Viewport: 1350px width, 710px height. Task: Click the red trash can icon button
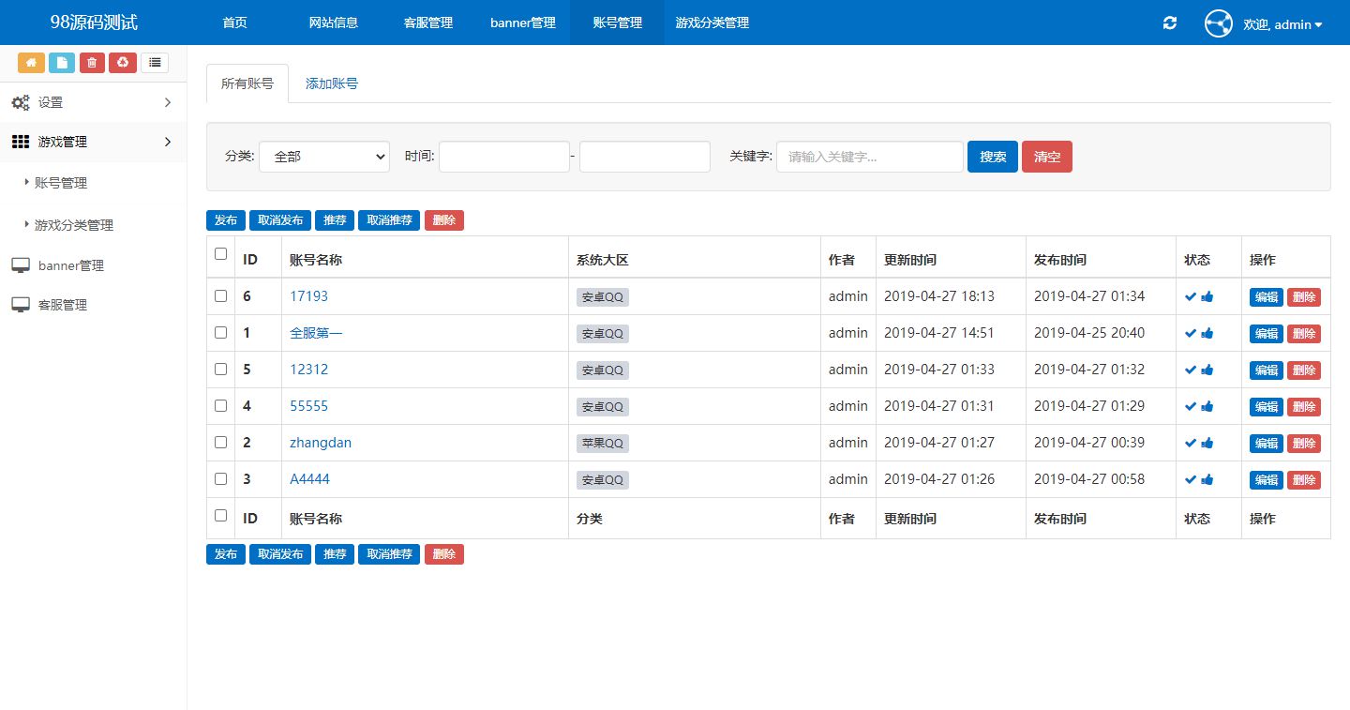point(92,63)
